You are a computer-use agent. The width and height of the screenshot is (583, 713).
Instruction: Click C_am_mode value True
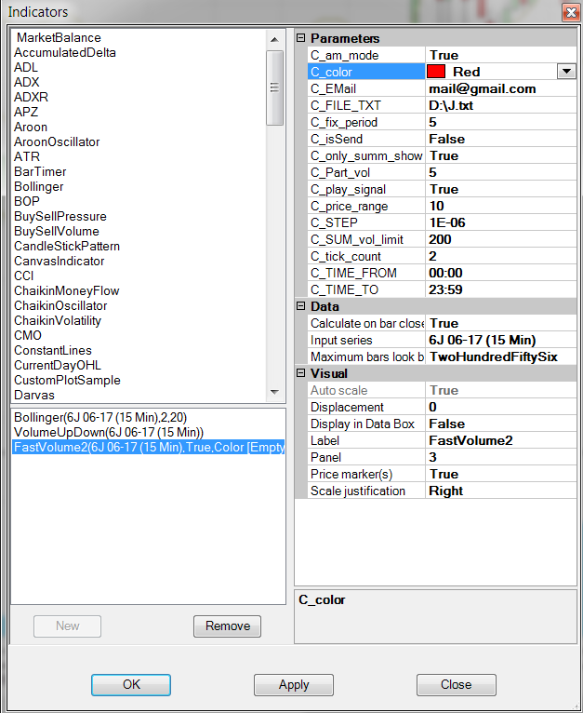pos(501,55)
